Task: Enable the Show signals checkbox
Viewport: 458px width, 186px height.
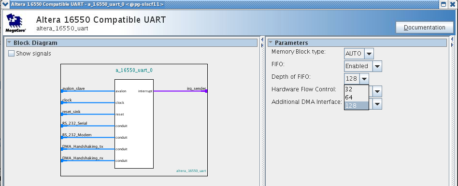Action: point(11,54)
